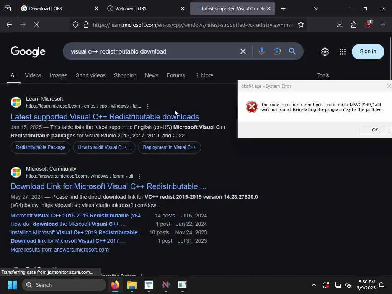Close the Download | OBS tab
The width and height of the screenshot is (392, 294).
(96, 9)
